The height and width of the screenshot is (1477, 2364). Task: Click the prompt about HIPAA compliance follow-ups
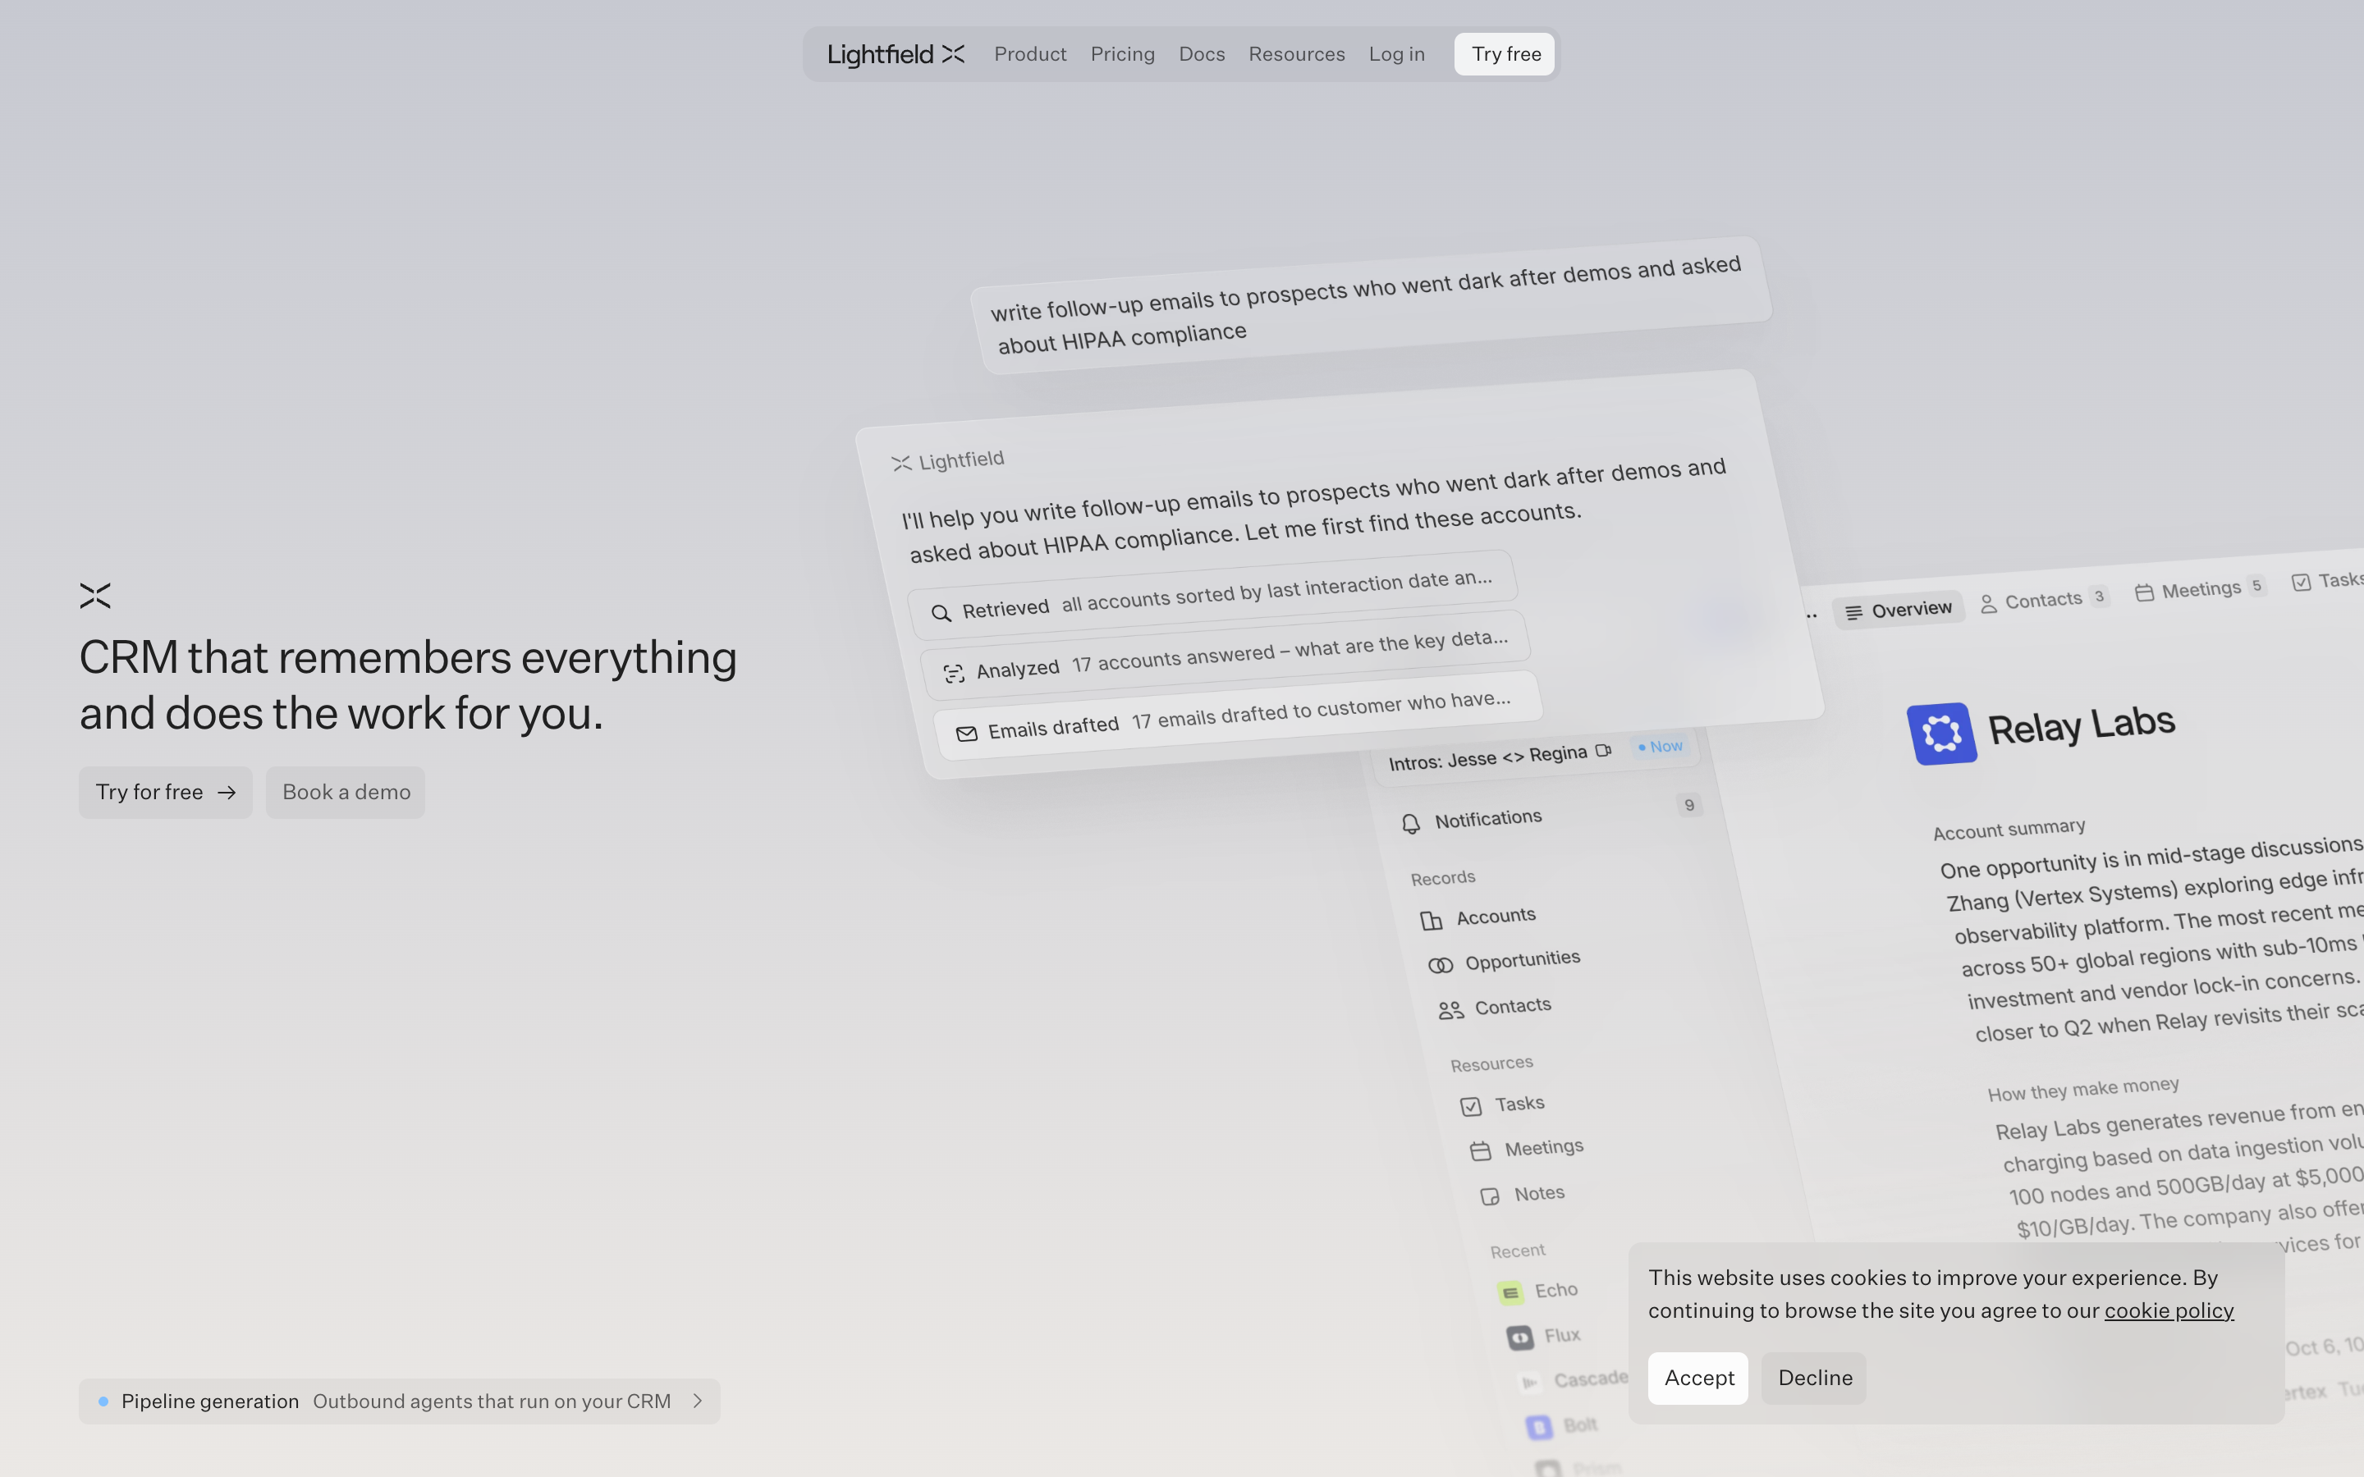tap(1371, 304)
